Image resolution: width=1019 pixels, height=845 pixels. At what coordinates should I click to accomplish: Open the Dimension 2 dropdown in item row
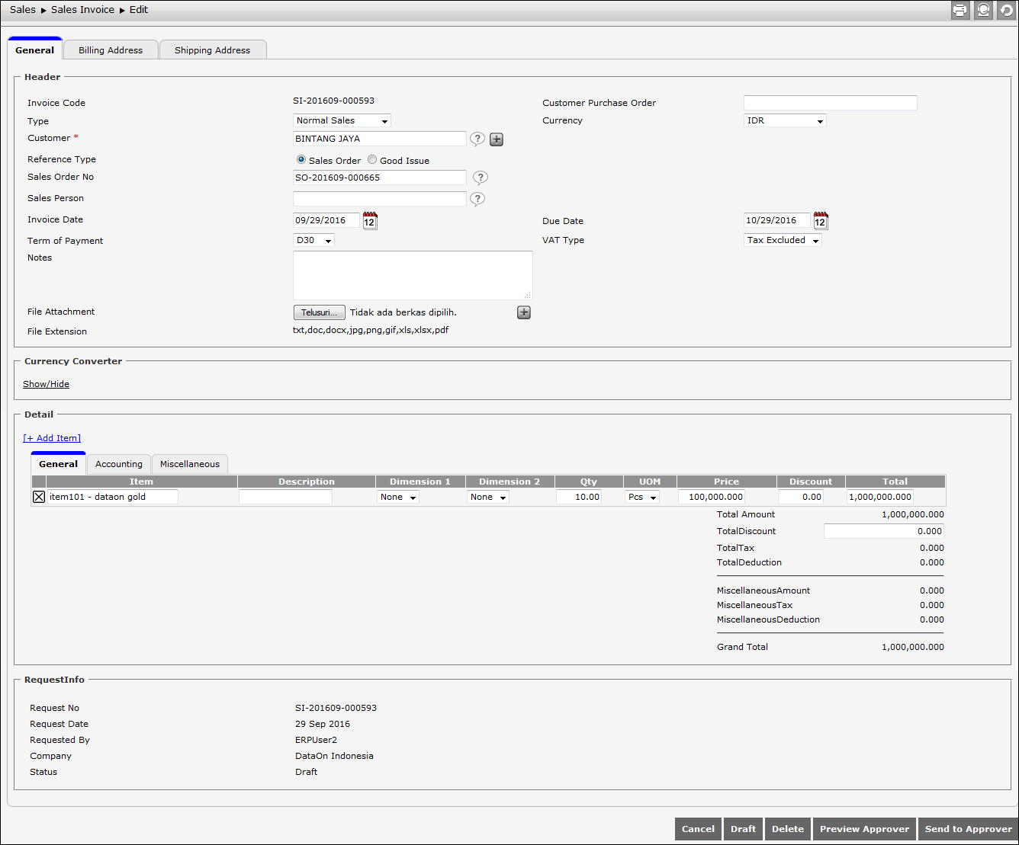tap(488, 497)
